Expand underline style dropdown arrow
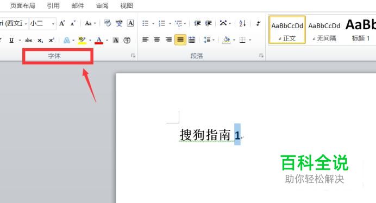376x203 pixels. point(20,40)
